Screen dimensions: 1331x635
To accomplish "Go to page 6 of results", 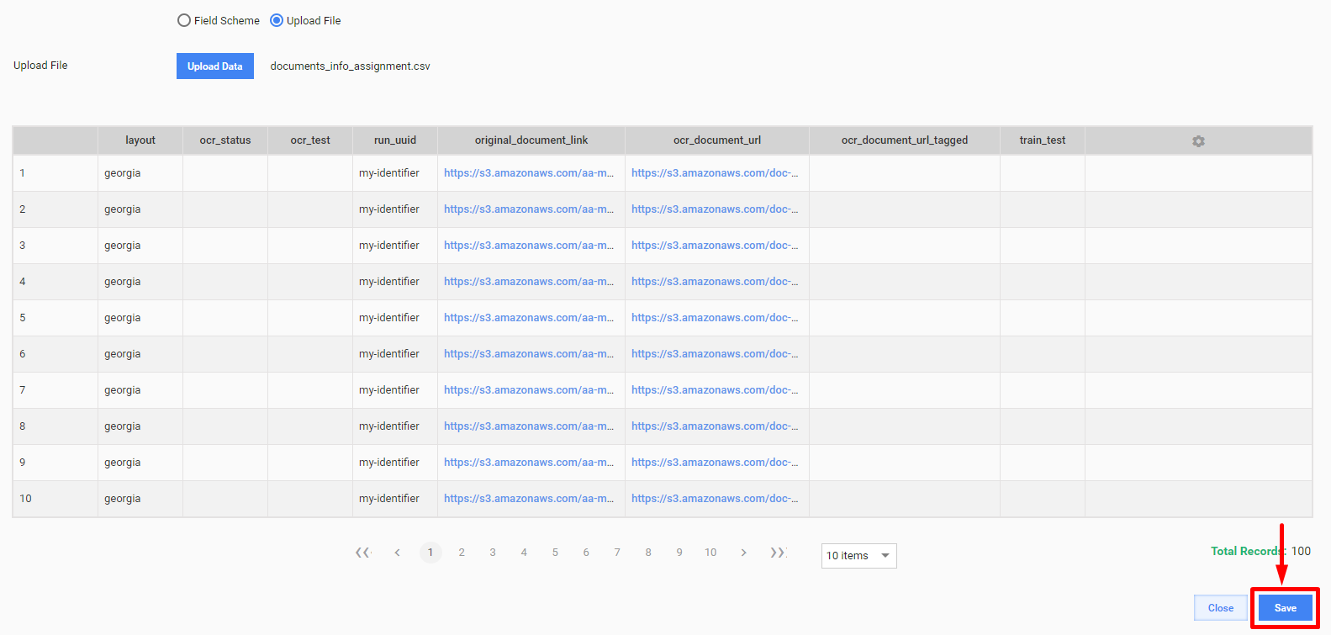I will (586, 553).
